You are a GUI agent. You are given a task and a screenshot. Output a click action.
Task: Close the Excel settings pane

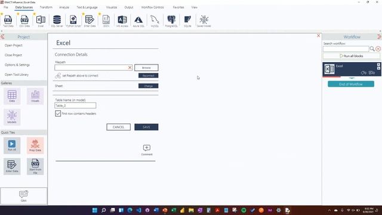pos(318,36)
